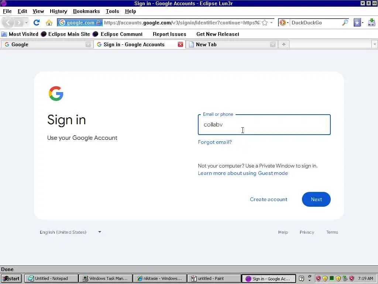
Task: Switch to nikitasie - Windows Internet Explorer taskbar
Action: 160,278
